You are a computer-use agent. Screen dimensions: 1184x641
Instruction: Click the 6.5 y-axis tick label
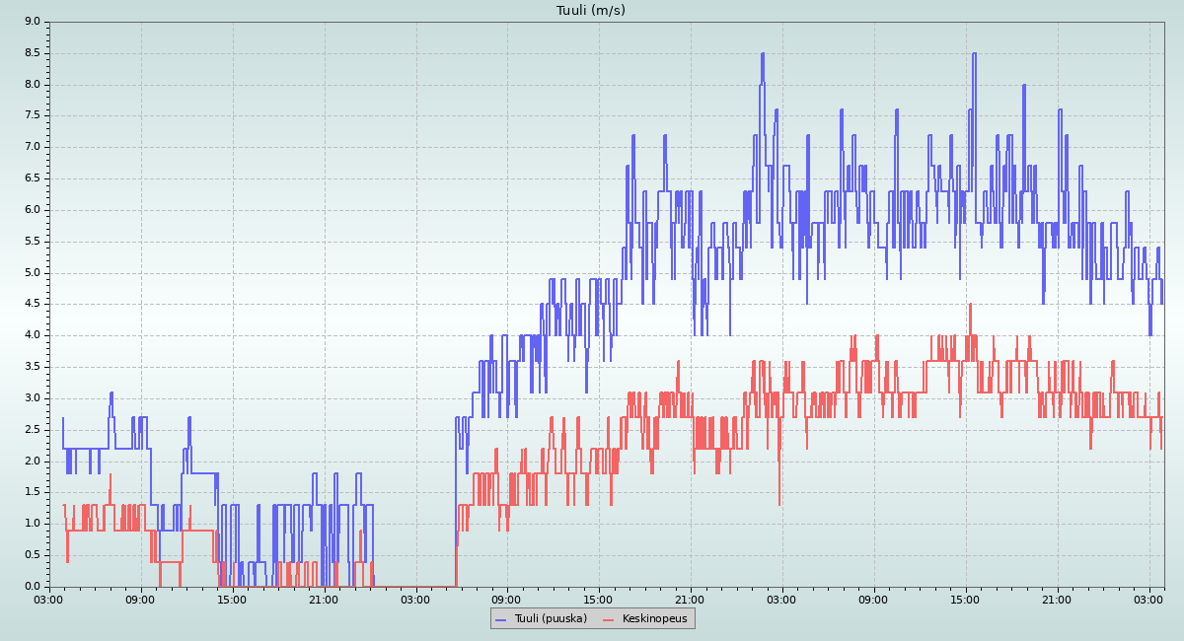(32, 178)
